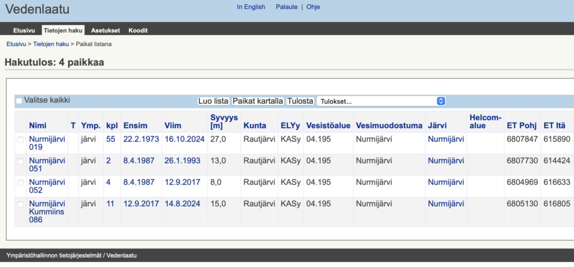Check the Valitse kaikki checkbox
The width and height of the screenshot is (574, 267).
pos(19,101)
